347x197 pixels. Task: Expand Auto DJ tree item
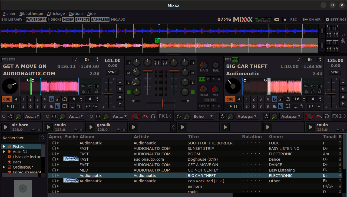coord(4,152)
